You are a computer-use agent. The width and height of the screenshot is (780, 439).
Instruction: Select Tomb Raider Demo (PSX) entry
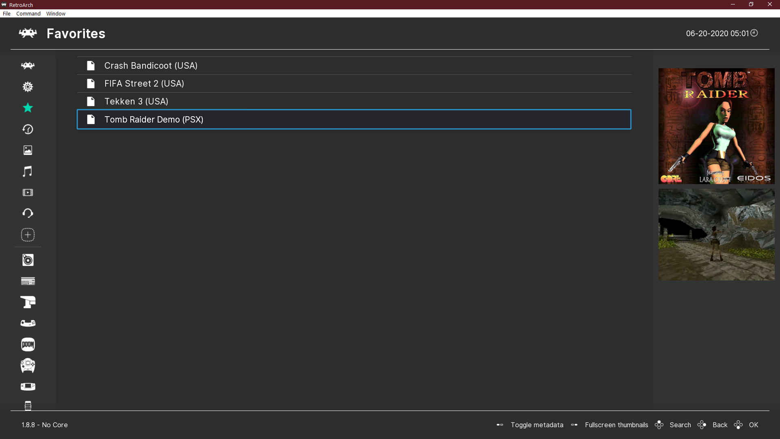354,120
